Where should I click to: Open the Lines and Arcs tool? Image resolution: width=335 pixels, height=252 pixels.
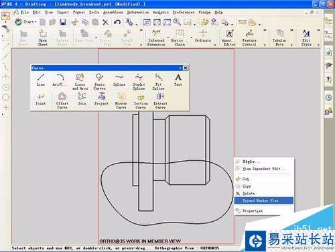click(80, 82)
